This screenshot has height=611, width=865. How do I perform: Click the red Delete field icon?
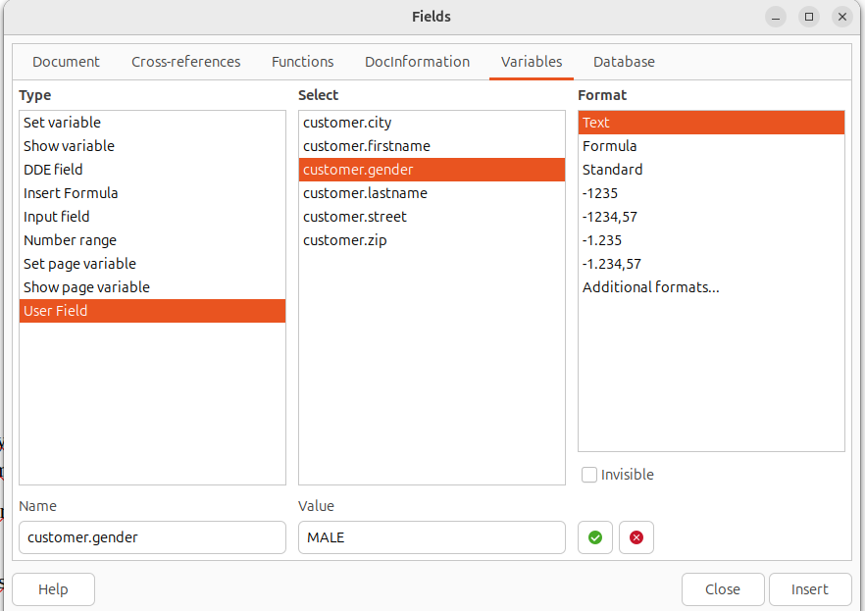tap(636, 537)
